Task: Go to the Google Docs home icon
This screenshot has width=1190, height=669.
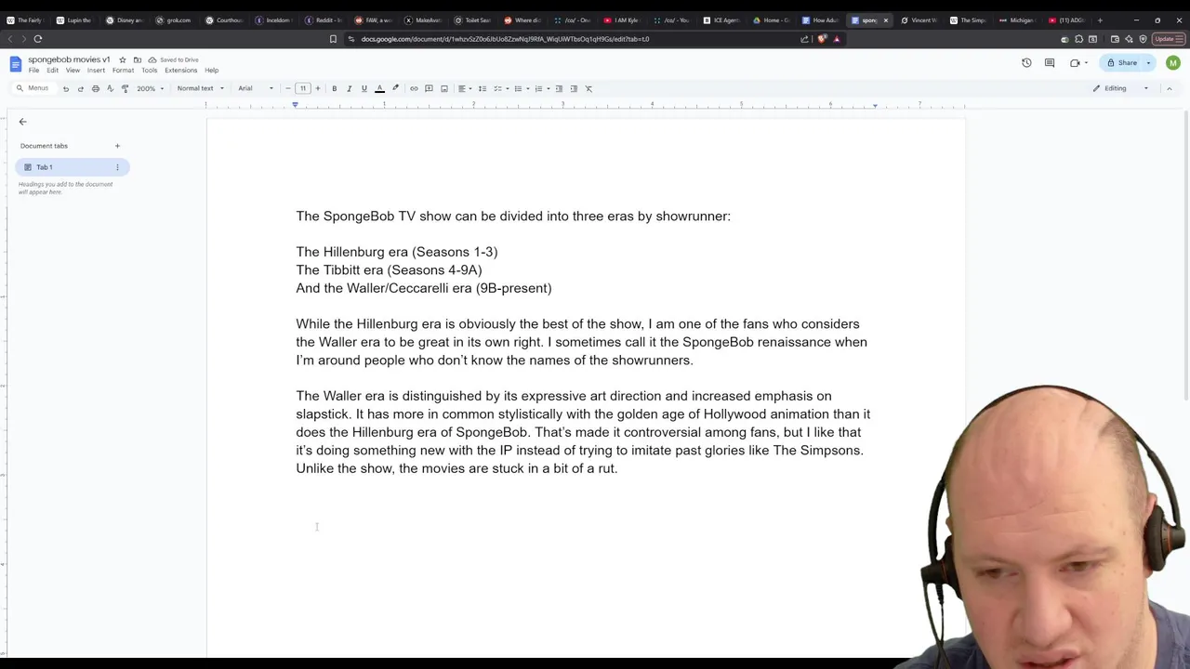Action: coord(15,64)
